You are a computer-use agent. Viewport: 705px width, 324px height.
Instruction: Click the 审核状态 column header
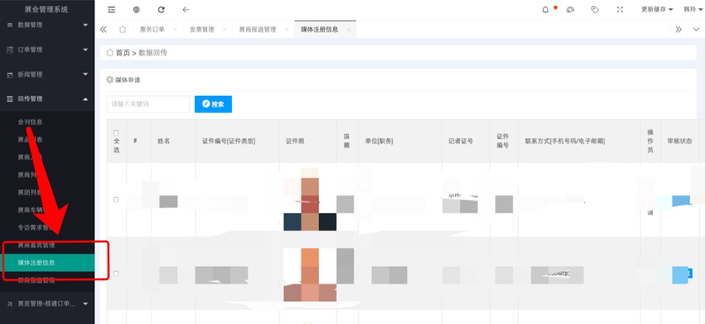click(679, 141)
